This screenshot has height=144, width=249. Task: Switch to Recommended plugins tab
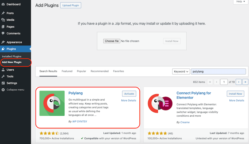coord(100,71)
